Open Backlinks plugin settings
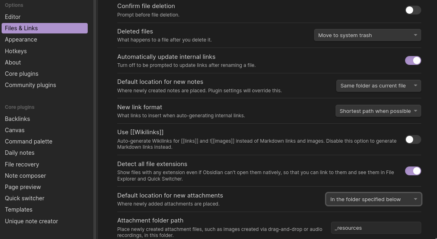Screen dimensions: 437x239 point(17,119)
